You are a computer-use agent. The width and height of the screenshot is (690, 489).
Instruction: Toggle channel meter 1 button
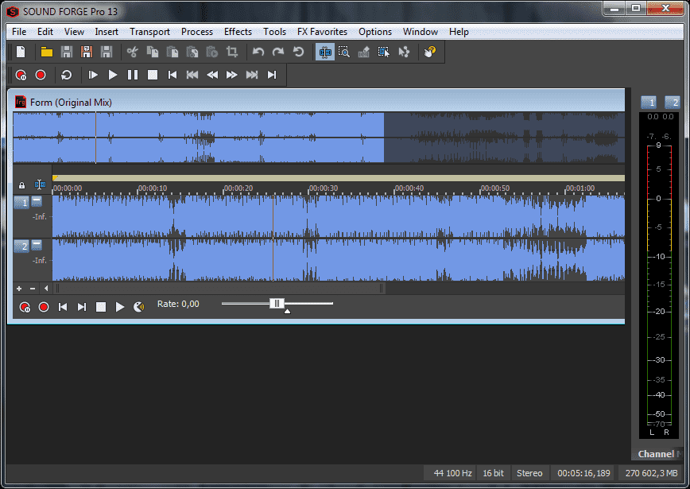coord(649,103)
